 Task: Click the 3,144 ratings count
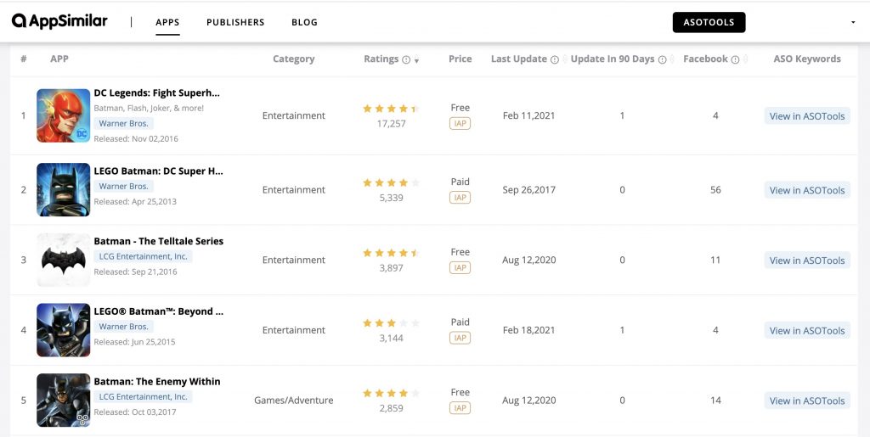(391, 338)
